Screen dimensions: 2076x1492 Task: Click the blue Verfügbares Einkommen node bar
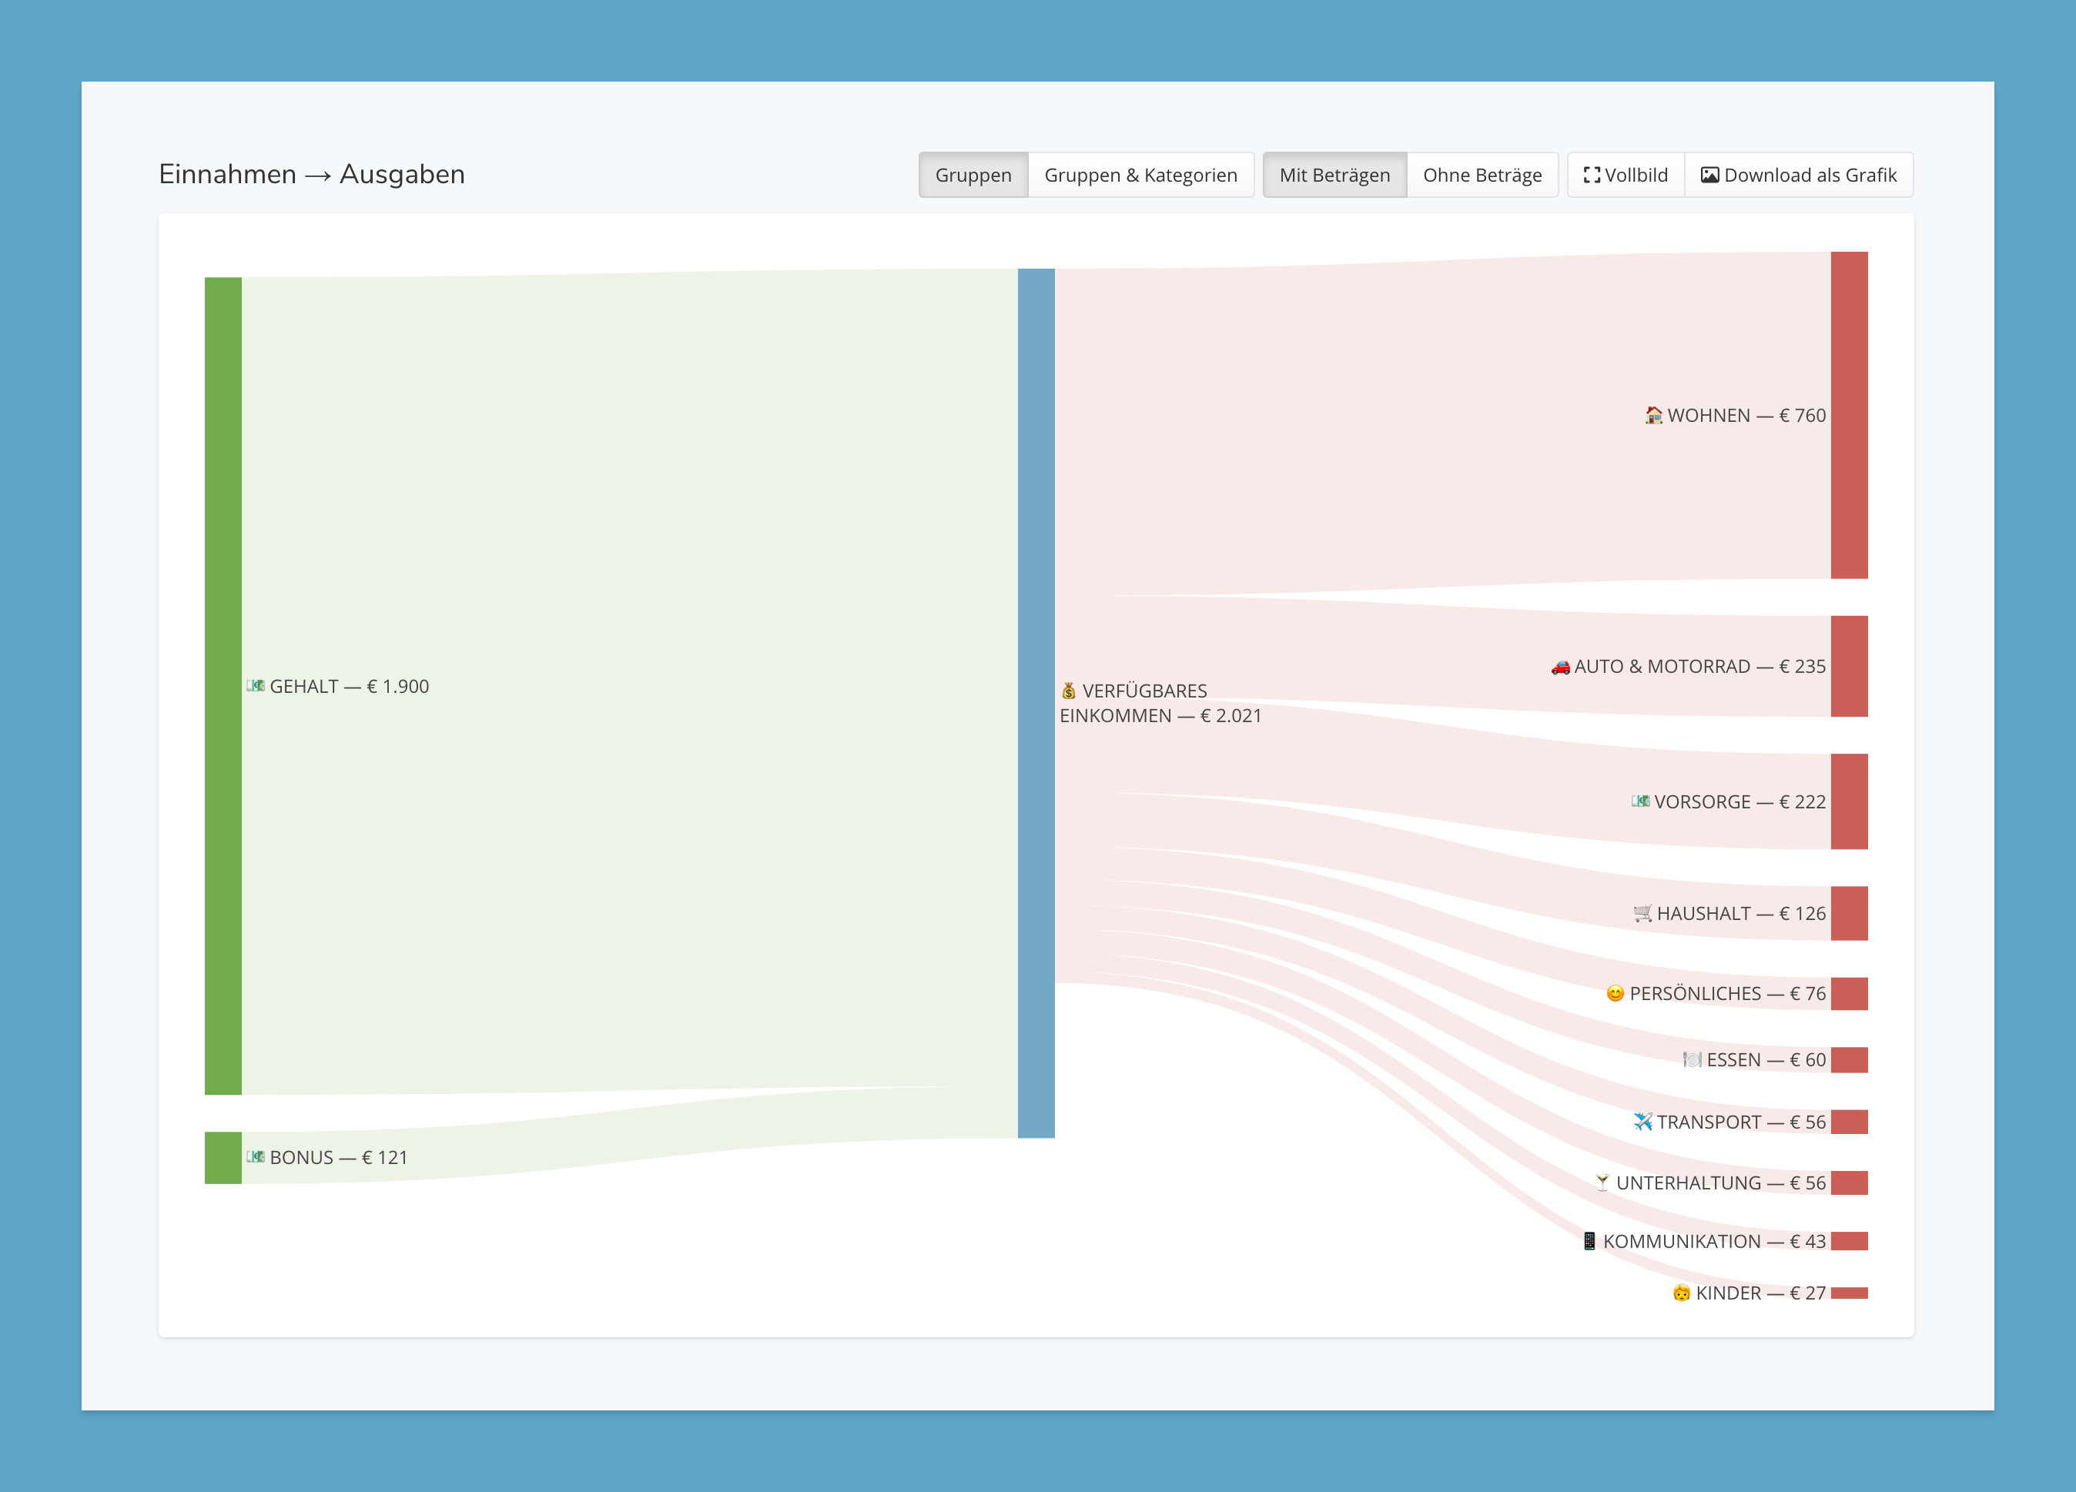(1035, 703)
